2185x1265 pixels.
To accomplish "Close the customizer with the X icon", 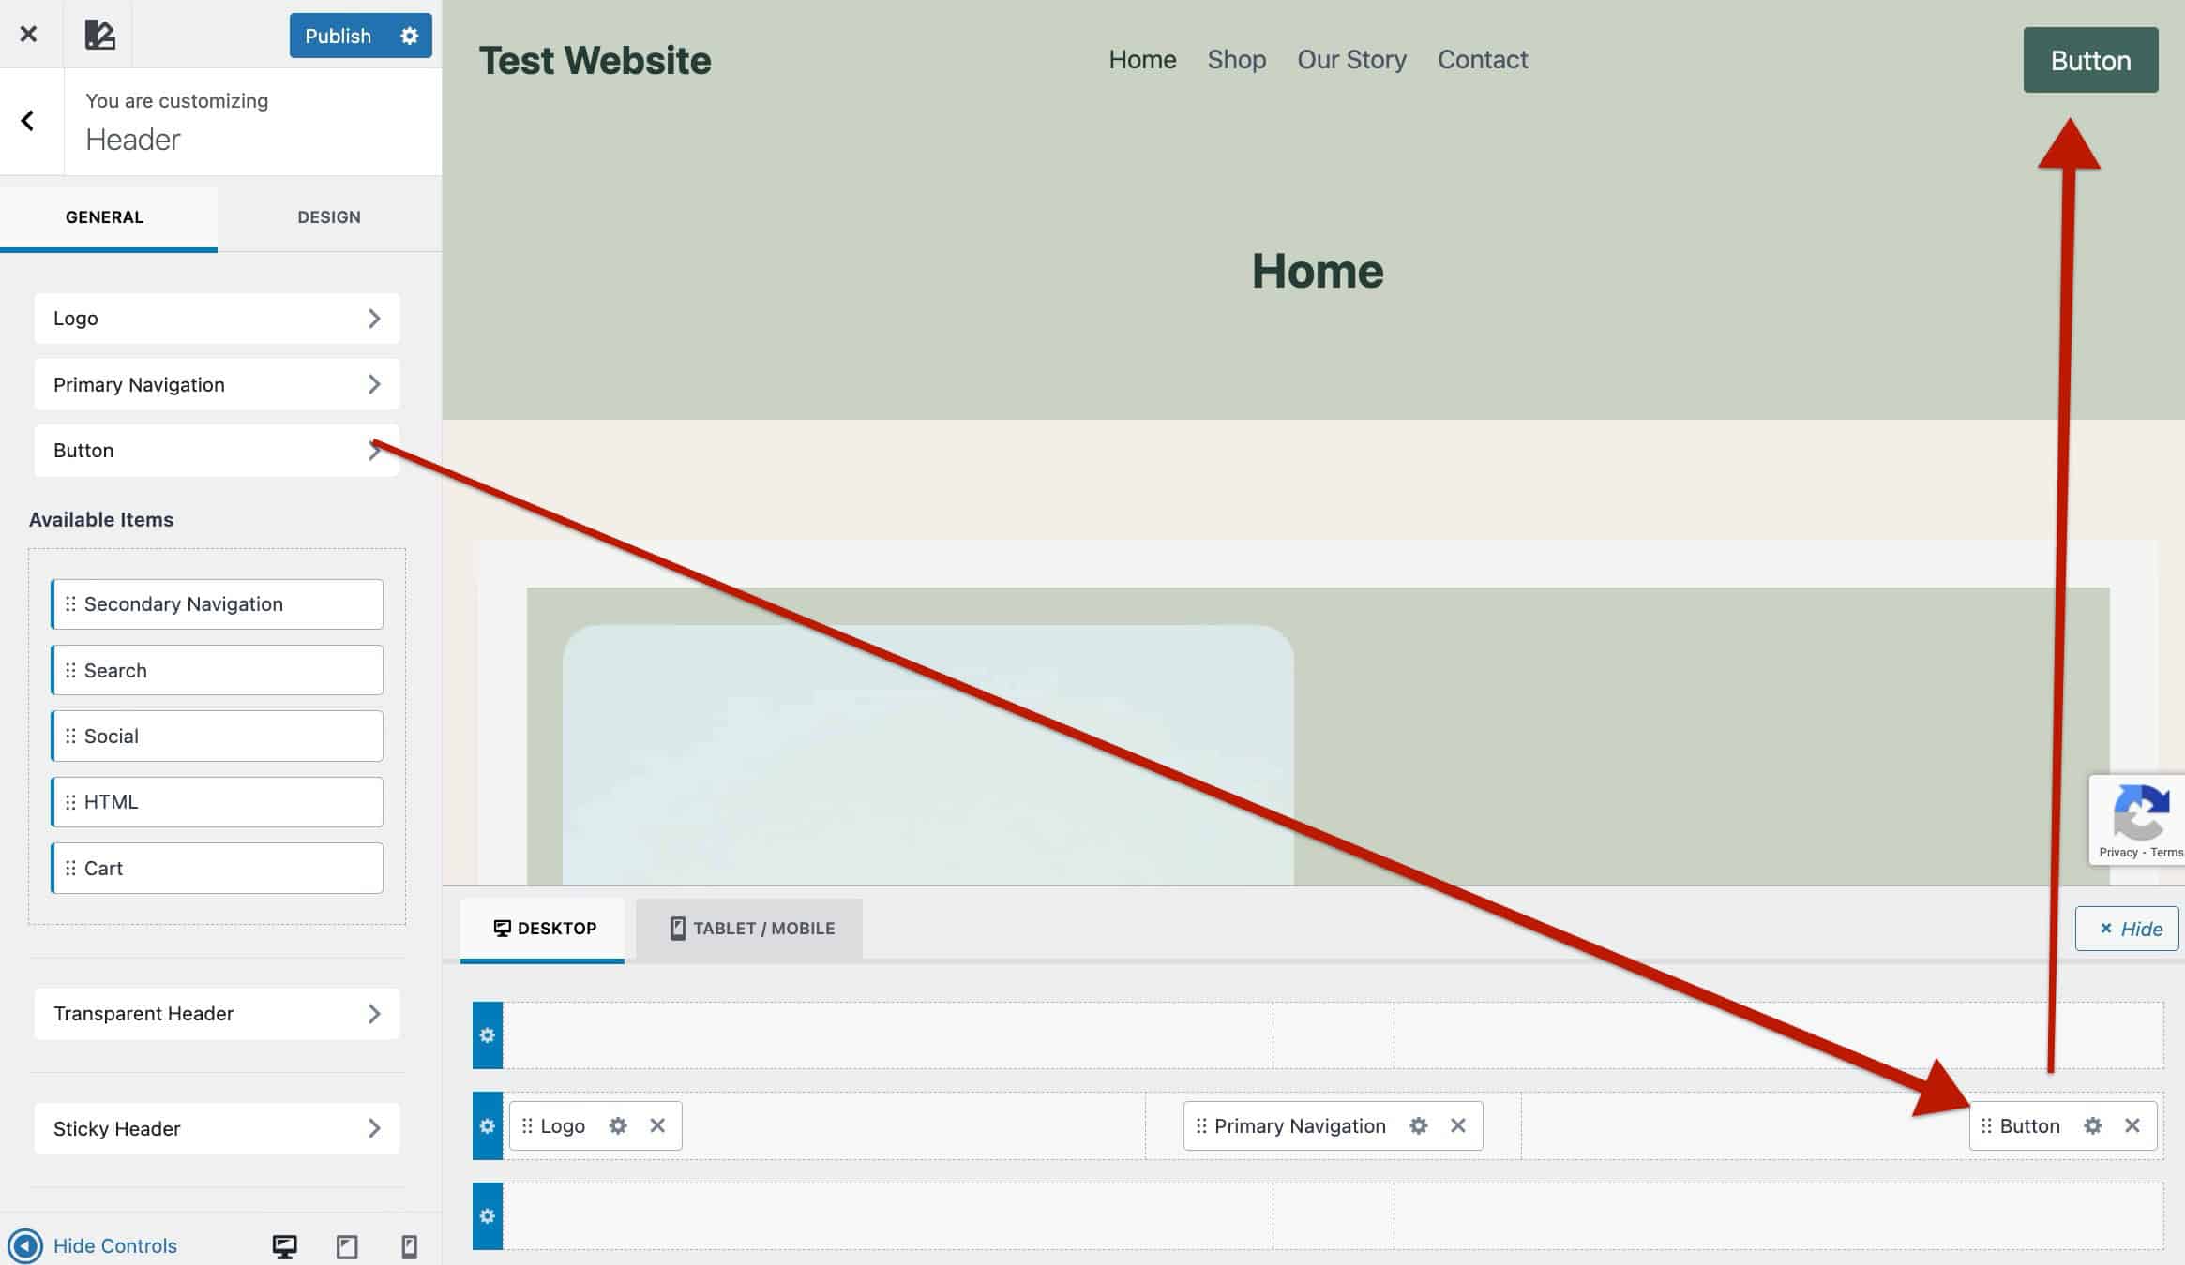I will pyautogui.click(x=29, y=34).
